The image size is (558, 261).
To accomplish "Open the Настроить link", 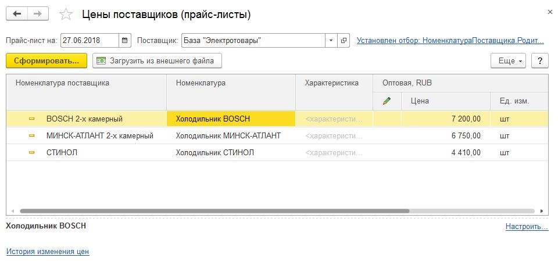I will [527, 227].
